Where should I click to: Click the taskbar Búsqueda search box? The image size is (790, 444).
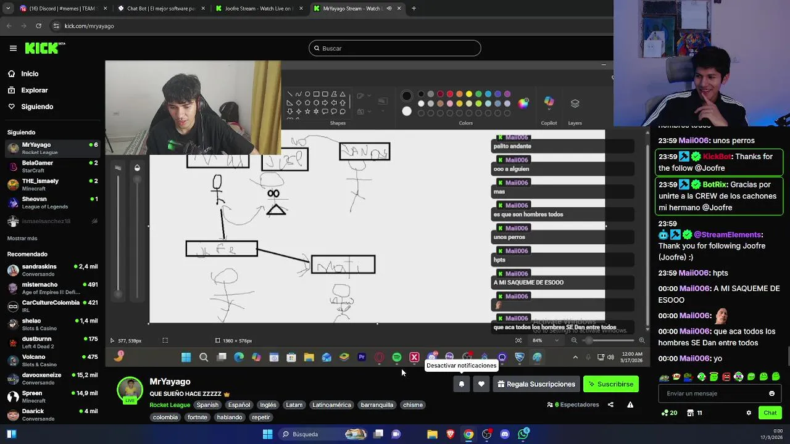(324, 434)
